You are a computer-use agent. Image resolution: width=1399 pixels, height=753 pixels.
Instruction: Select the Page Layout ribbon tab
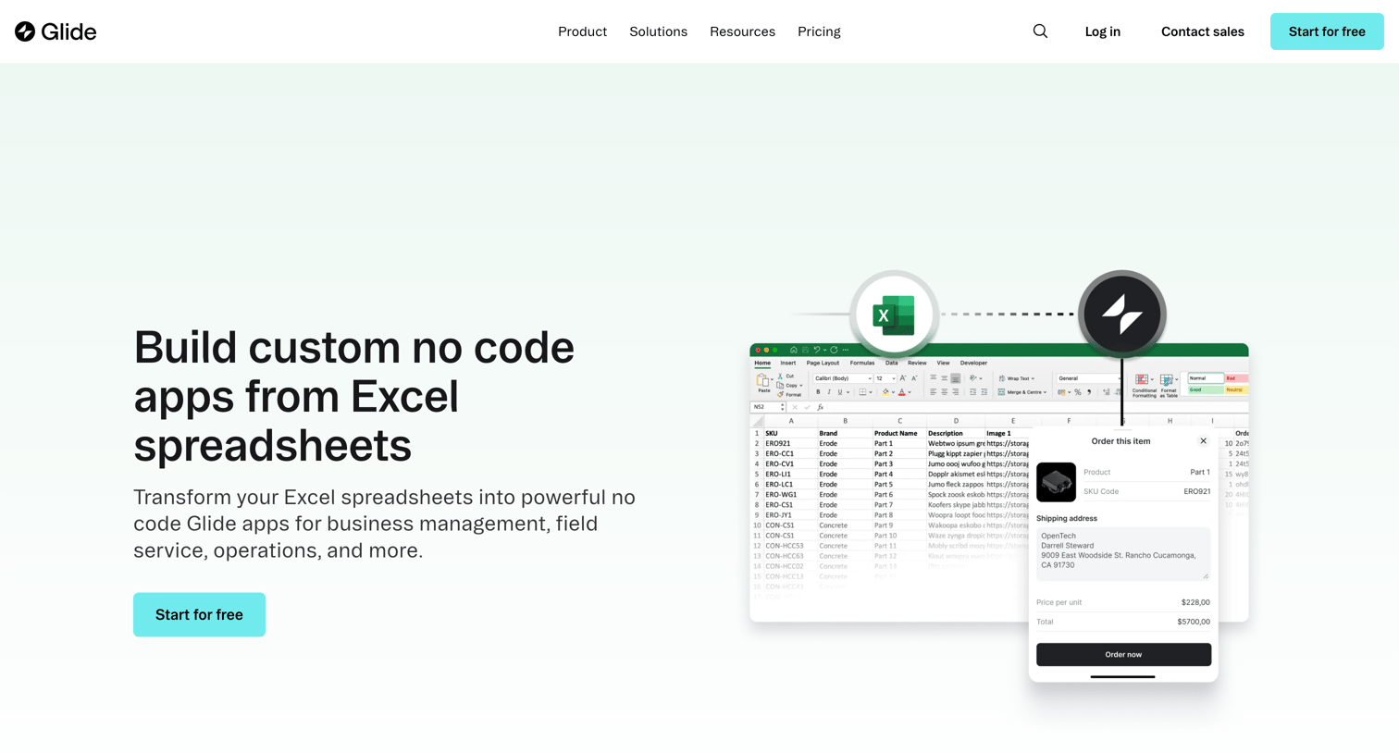pyautogui.click(x=823, y=363)
